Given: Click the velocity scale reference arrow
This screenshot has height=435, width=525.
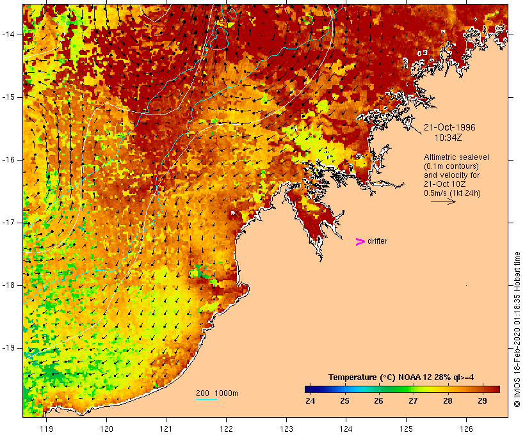Looking at the screenshot, I should tap(443, 202).
